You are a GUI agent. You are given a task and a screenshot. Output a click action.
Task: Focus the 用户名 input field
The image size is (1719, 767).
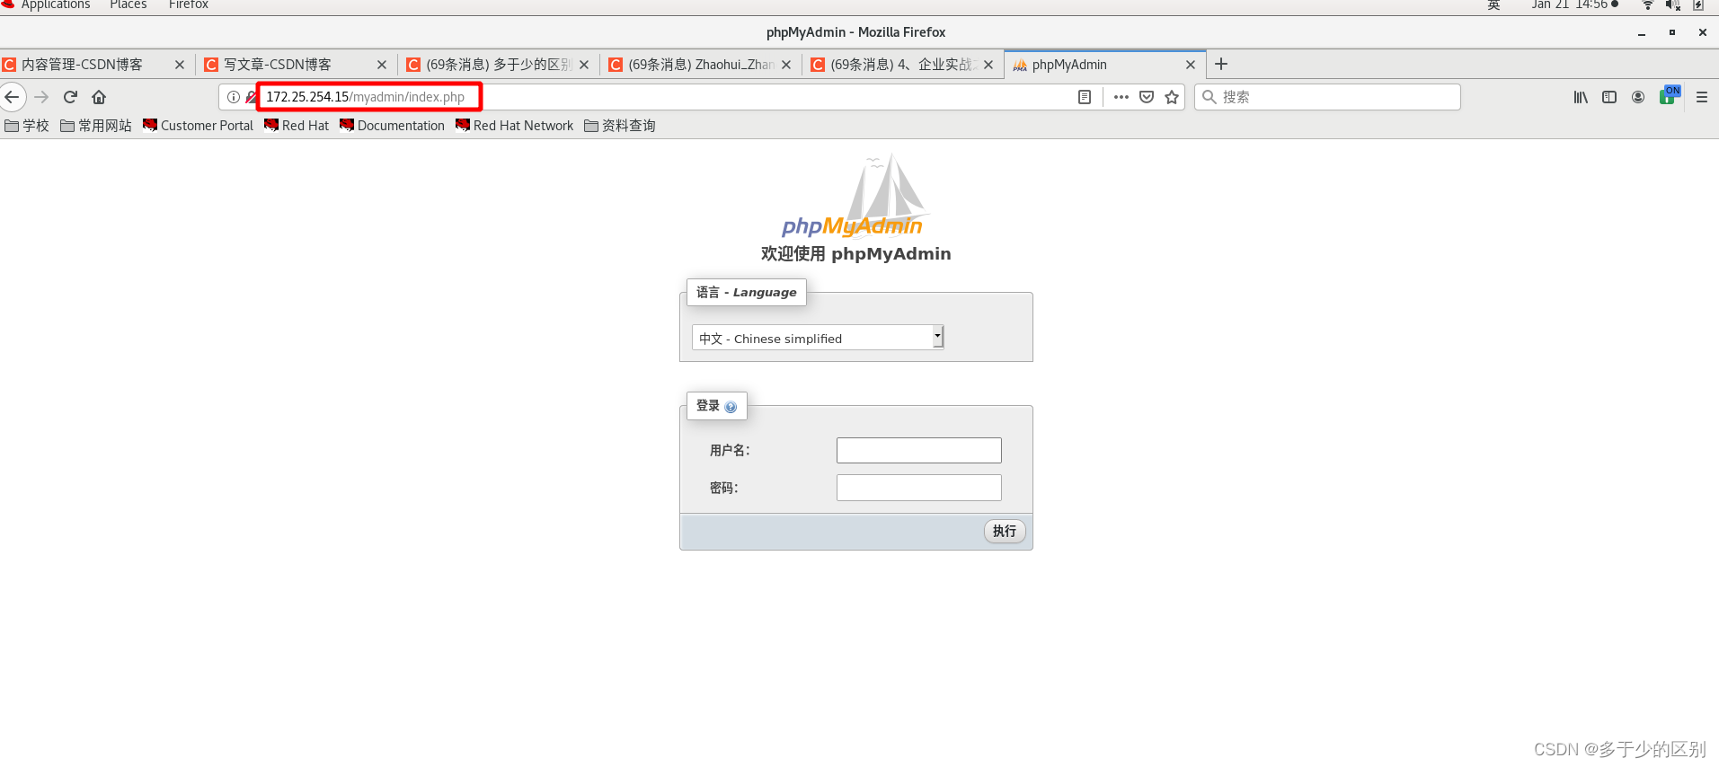click(x=918, y=450)
